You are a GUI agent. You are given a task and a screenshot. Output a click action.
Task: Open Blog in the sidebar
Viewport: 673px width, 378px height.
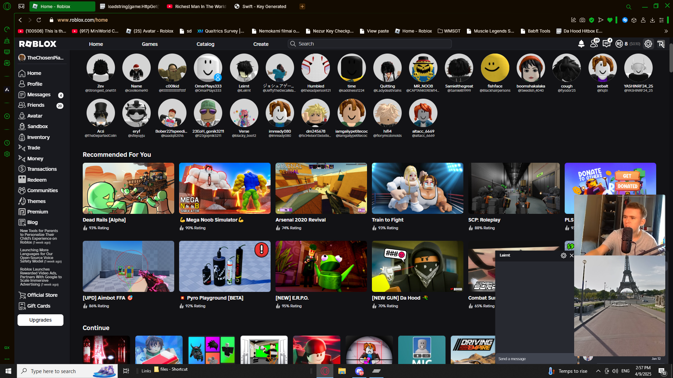(32, 222)
